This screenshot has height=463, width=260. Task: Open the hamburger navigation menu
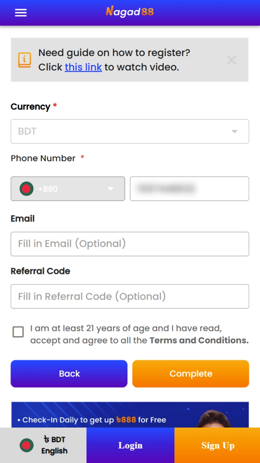coord(21,13)
